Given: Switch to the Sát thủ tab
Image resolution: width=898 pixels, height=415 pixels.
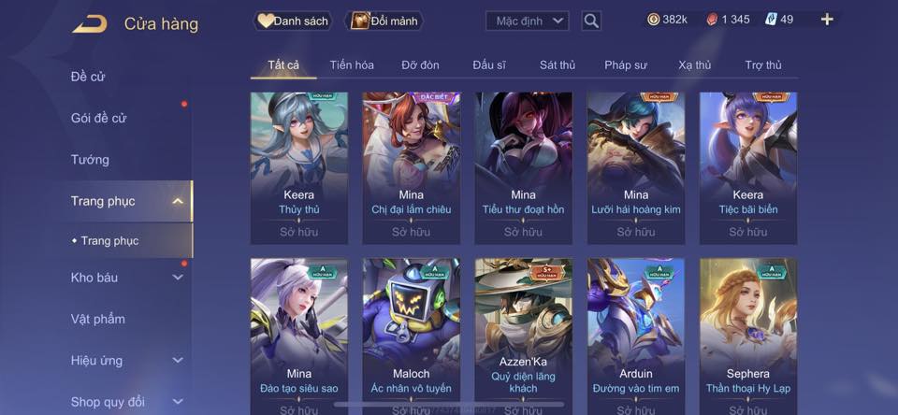Looking at the screenshot, I should 558,65.
